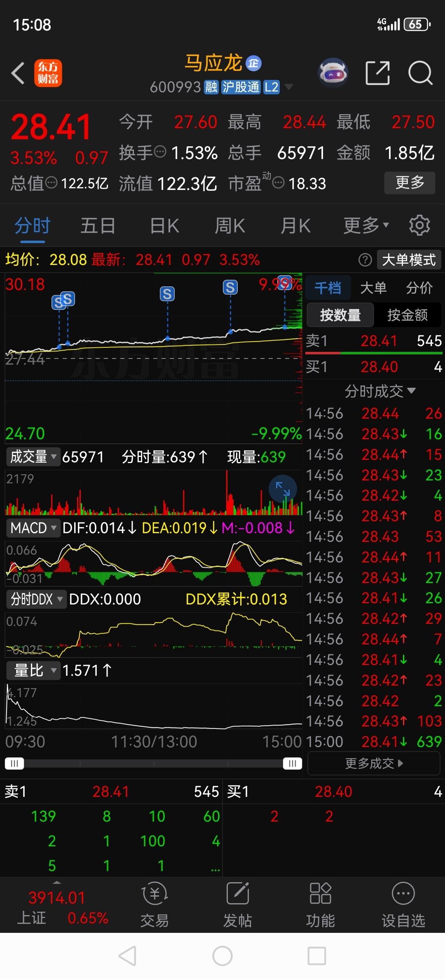Switch to 日K chart tab
This screenshot has width=445, height=979.
[x=164, y=226]
